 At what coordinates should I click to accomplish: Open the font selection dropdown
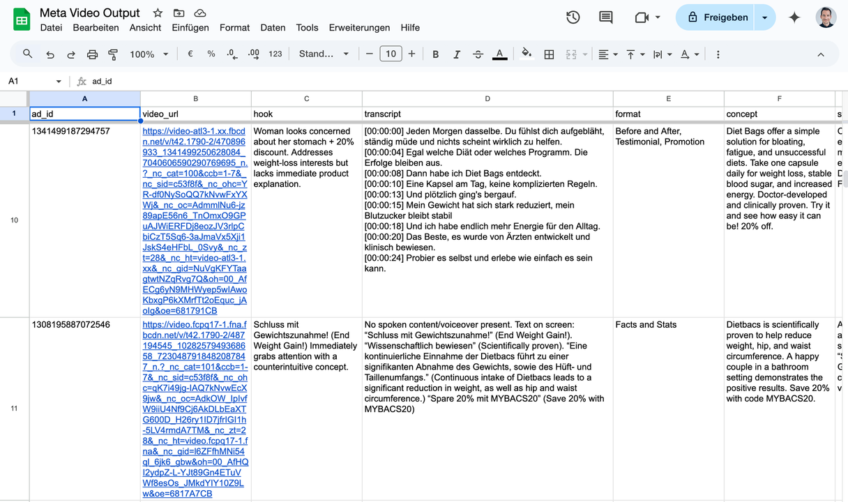tap(324, 53)
